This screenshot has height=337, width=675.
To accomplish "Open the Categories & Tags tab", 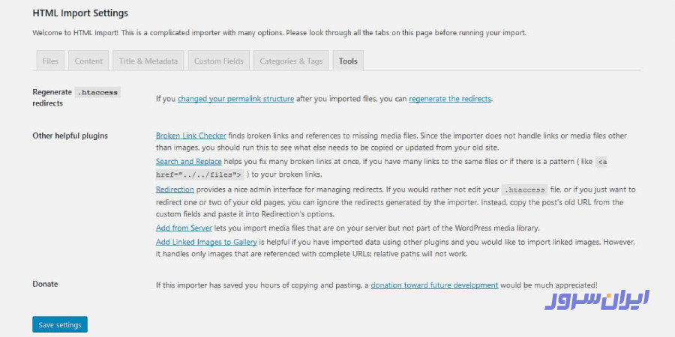I will pos(290,61).
